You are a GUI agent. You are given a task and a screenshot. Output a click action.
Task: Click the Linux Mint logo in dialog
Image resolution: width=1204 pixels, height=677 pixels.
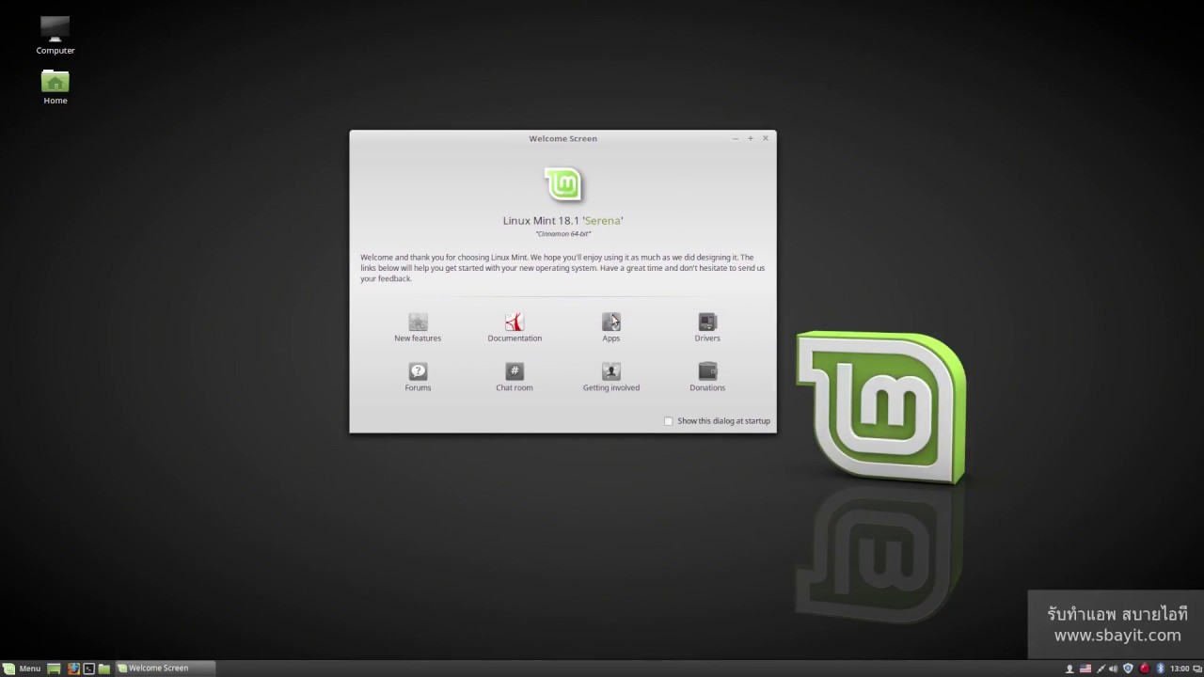point(563,184)
